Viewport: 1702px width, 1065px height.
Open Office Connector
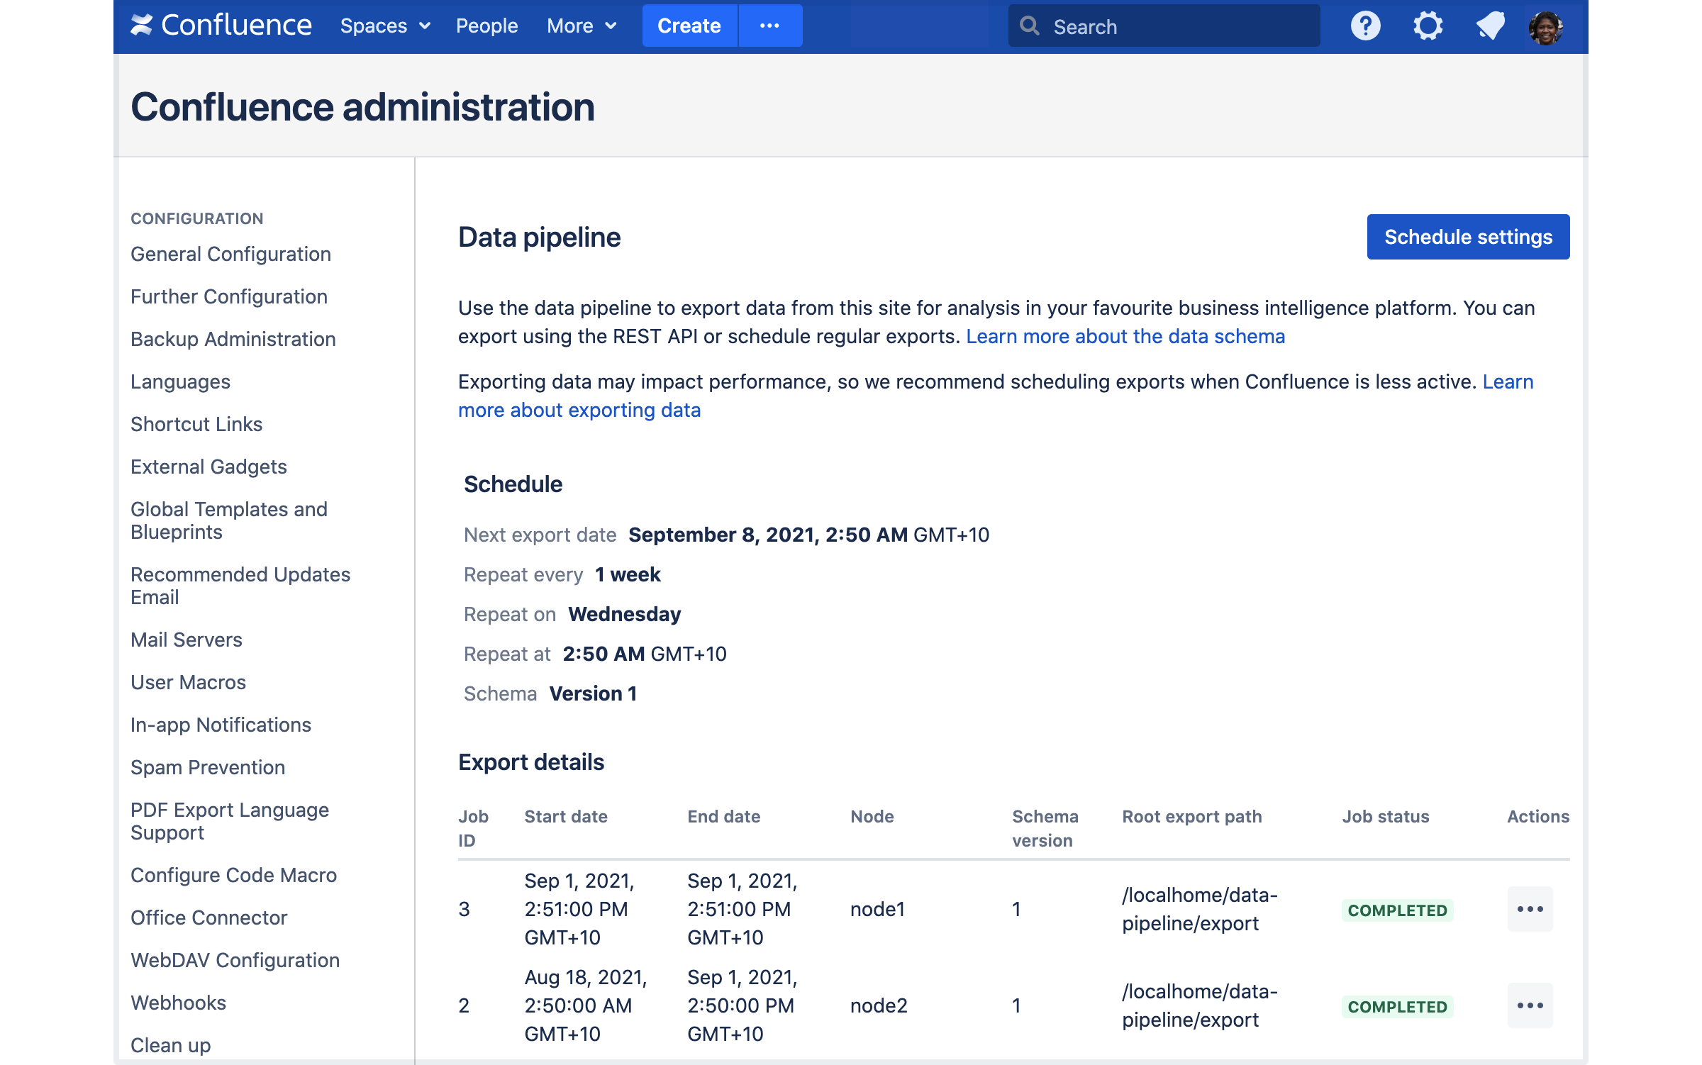pyautogui.click(x=208, y=918)
